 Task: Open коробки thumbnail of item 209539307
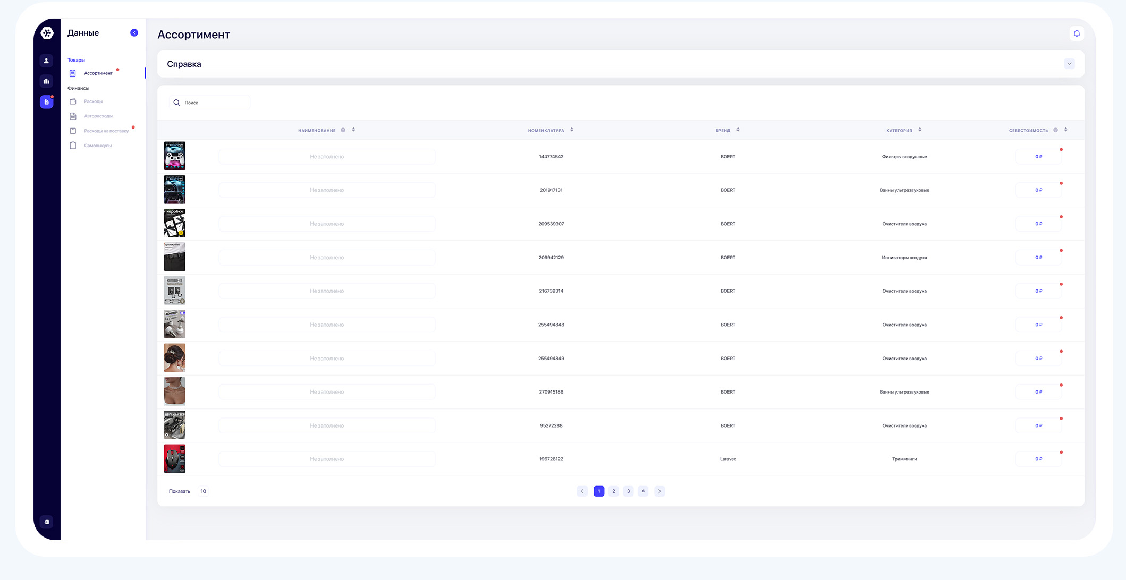(174, 223)
